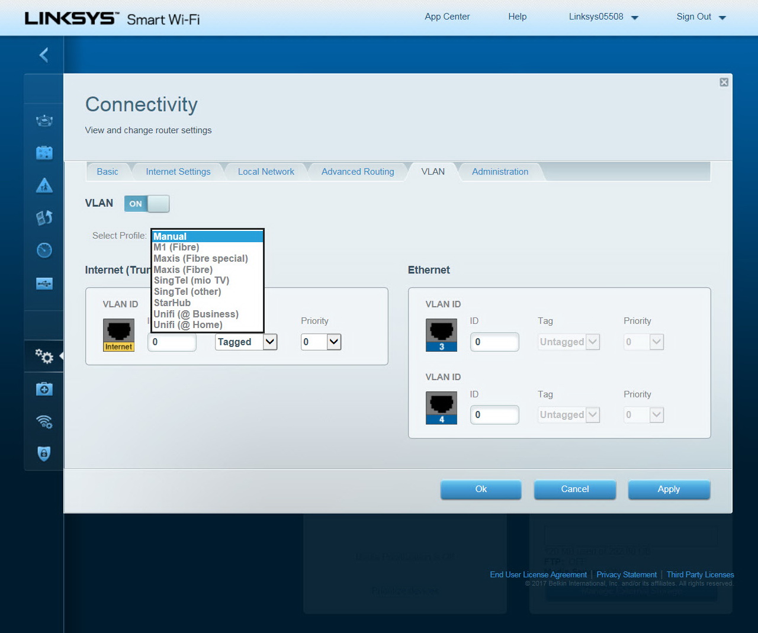Open Troubleshooting medical kit icon

[x=44, y=388]
